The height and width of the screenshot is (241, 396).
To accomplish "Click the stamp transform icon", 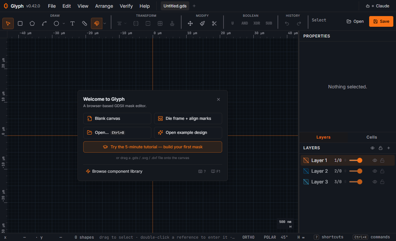I will 172,23.
